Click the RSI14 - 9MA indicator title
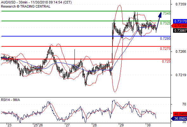187x127 pixels. tap(10, 100)
